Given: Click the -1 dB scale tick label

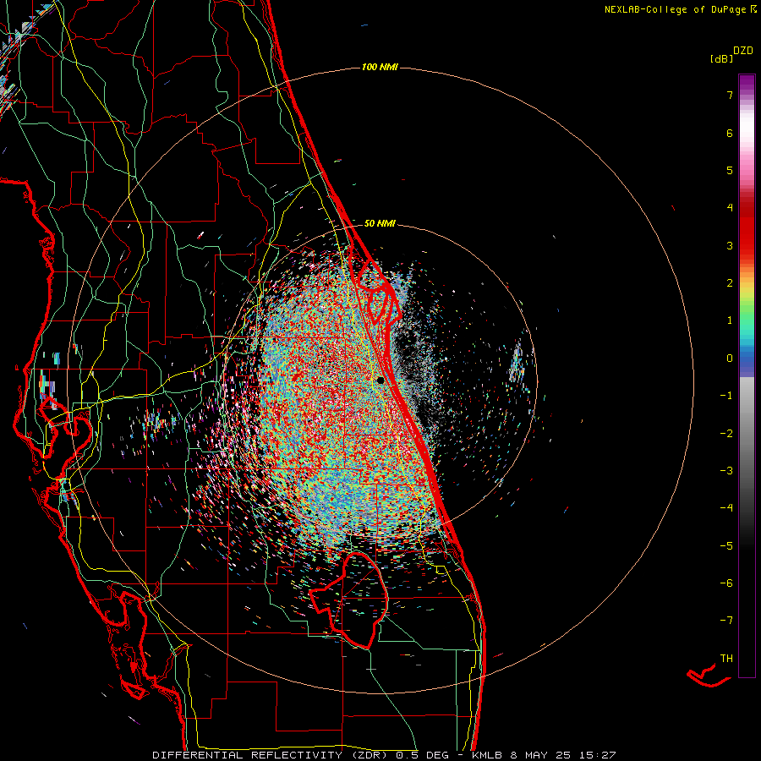Looking at the screenshot, I should pos(726,396).
